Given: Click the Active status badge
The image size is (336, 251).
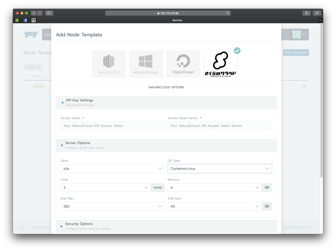Looking at the screenshot, I should point(38,86).
